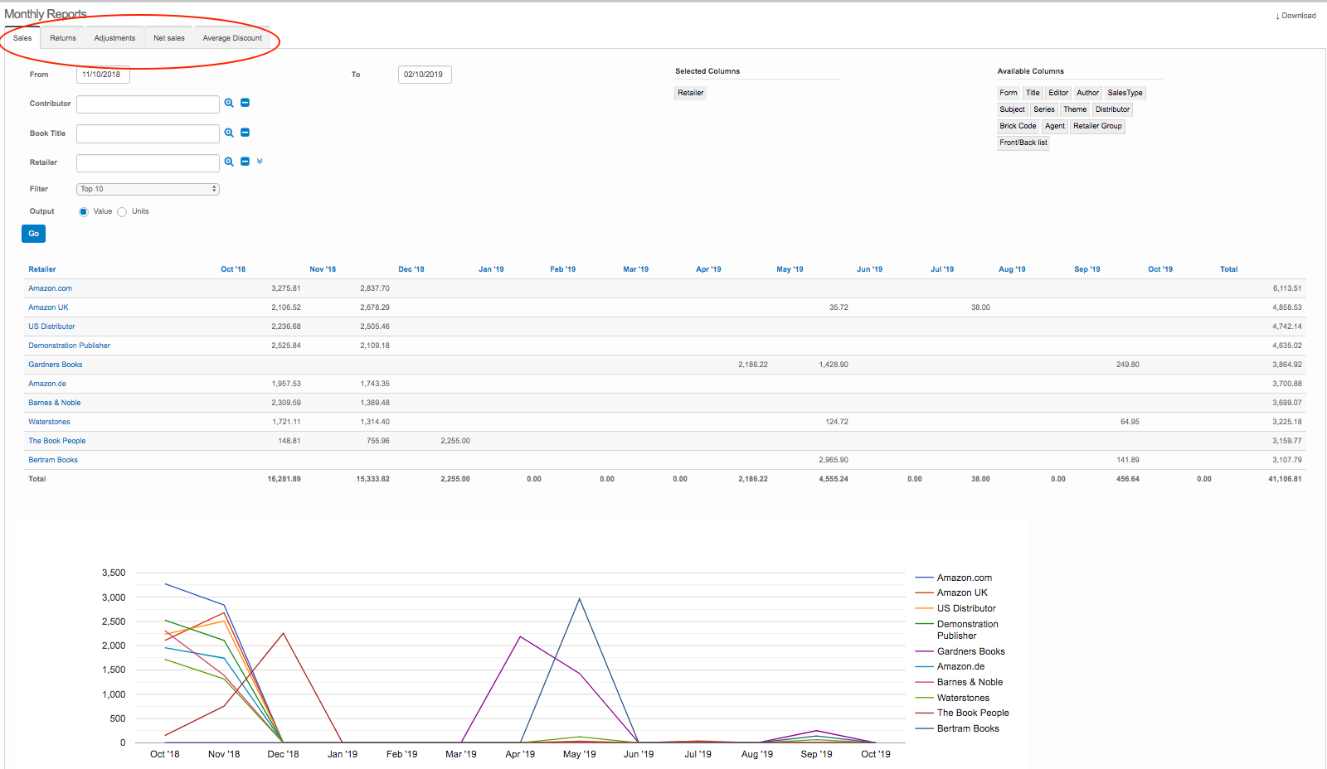Click the Retailer column header
This screenshot has width=1327, height=769.
point(42,269)
